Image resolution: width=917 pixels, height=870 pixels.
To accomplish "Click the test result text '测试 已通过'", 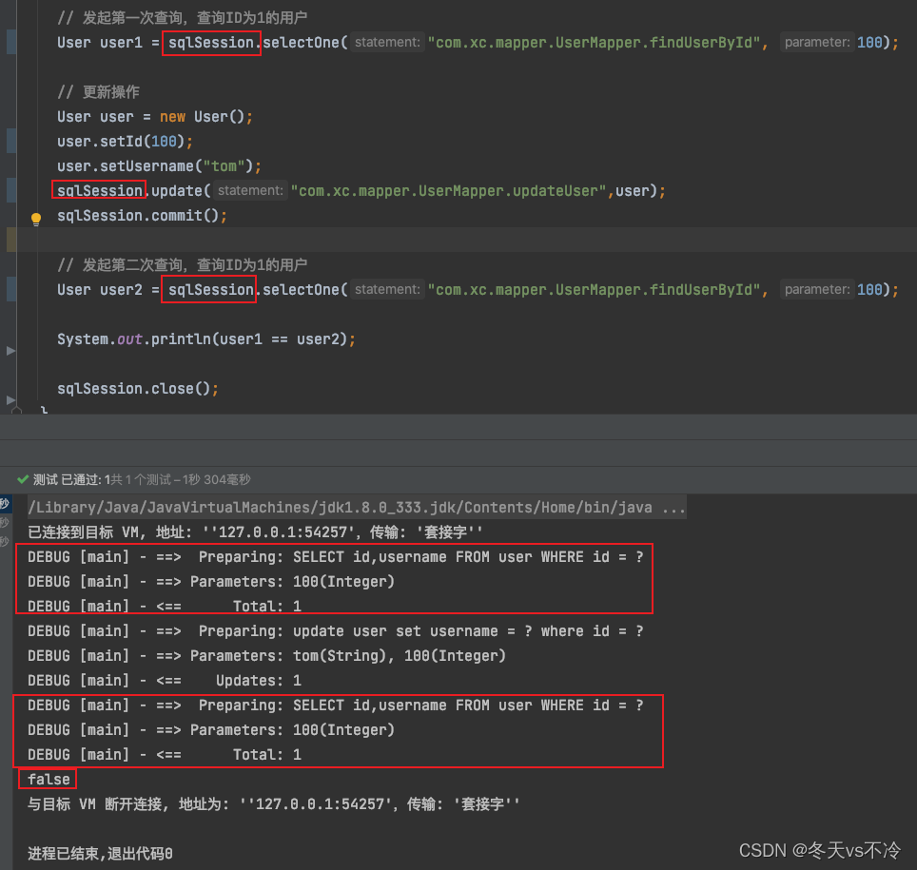I will [66, 479].
